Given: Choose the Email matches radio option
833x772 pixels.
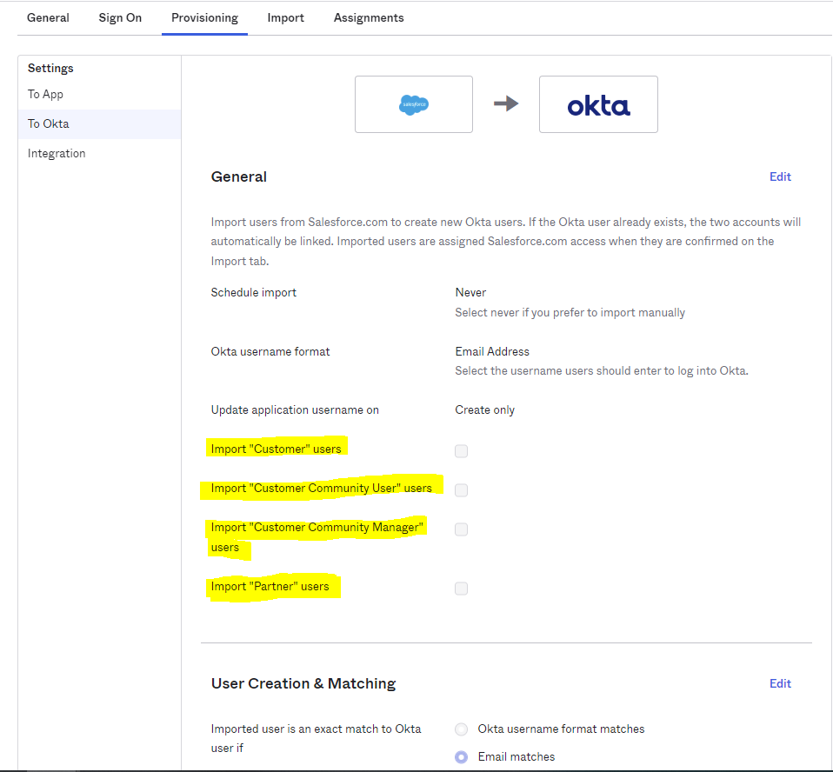Looking at the screenshot, I should [462, 757].
